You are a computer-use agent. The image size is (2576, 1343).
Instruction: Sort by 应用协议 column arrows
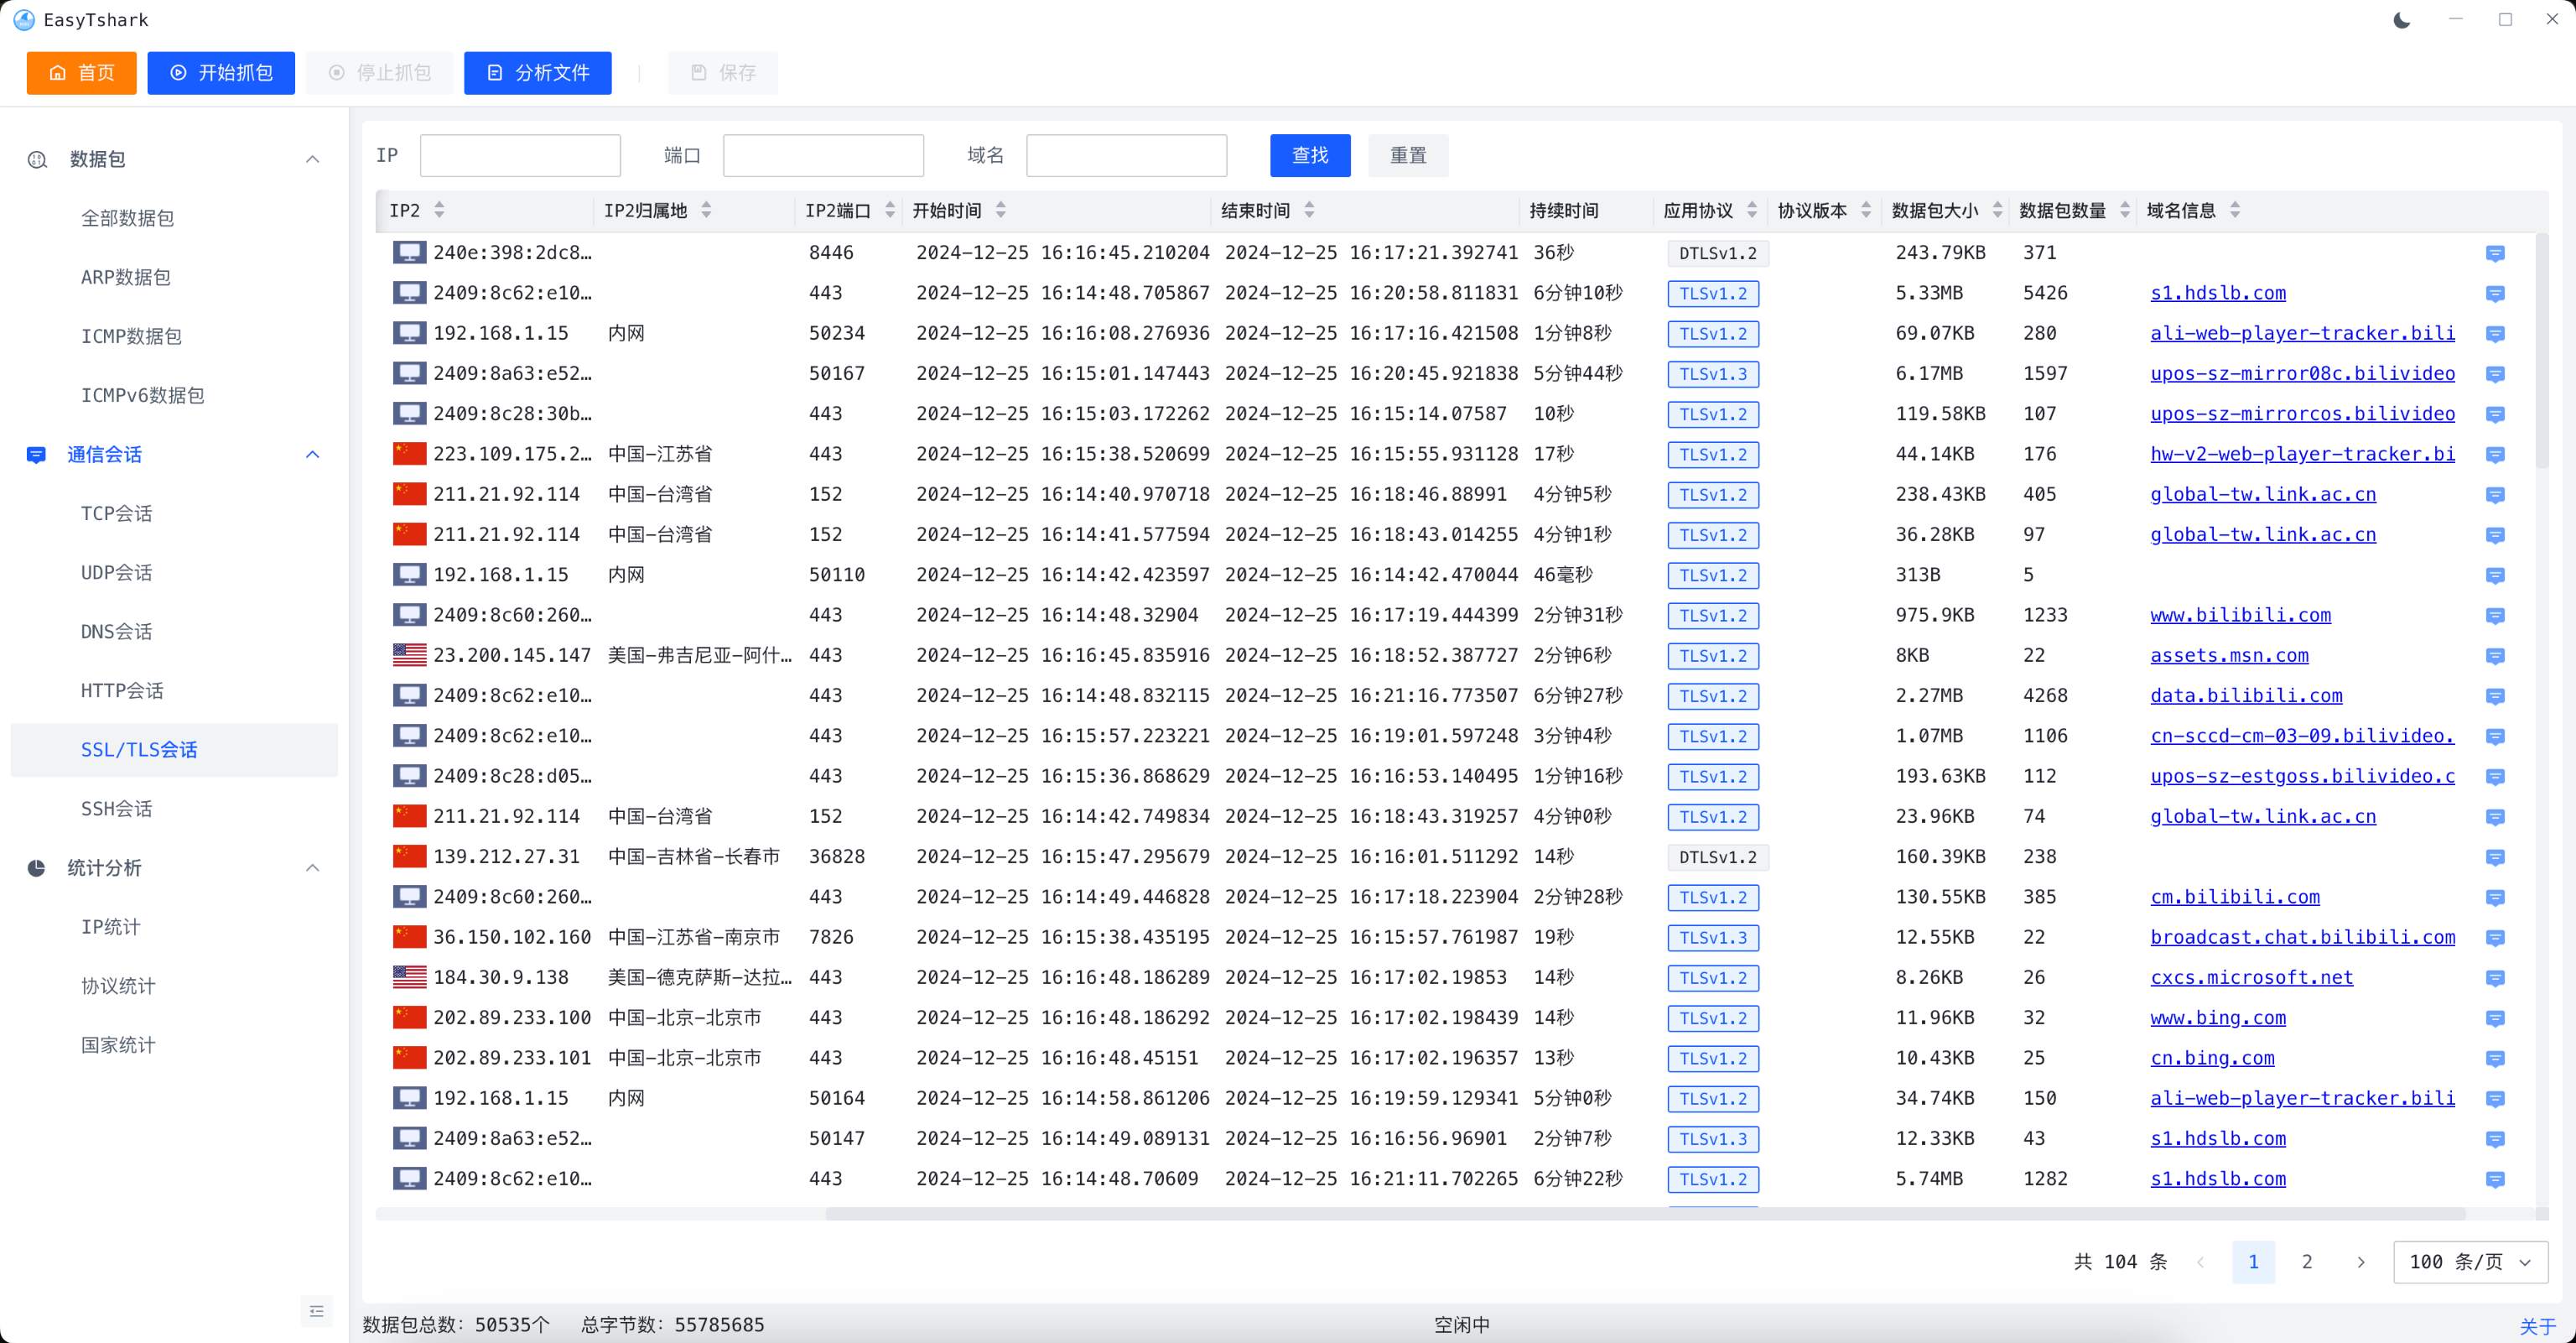click(1752, 210)
